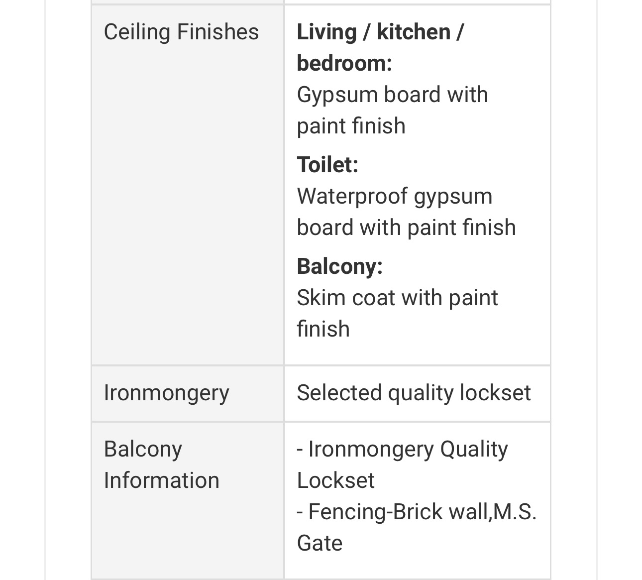This screenshot has width=642, height=580.
Task: Select the bold Balcony heading
Action: point(340,266)
